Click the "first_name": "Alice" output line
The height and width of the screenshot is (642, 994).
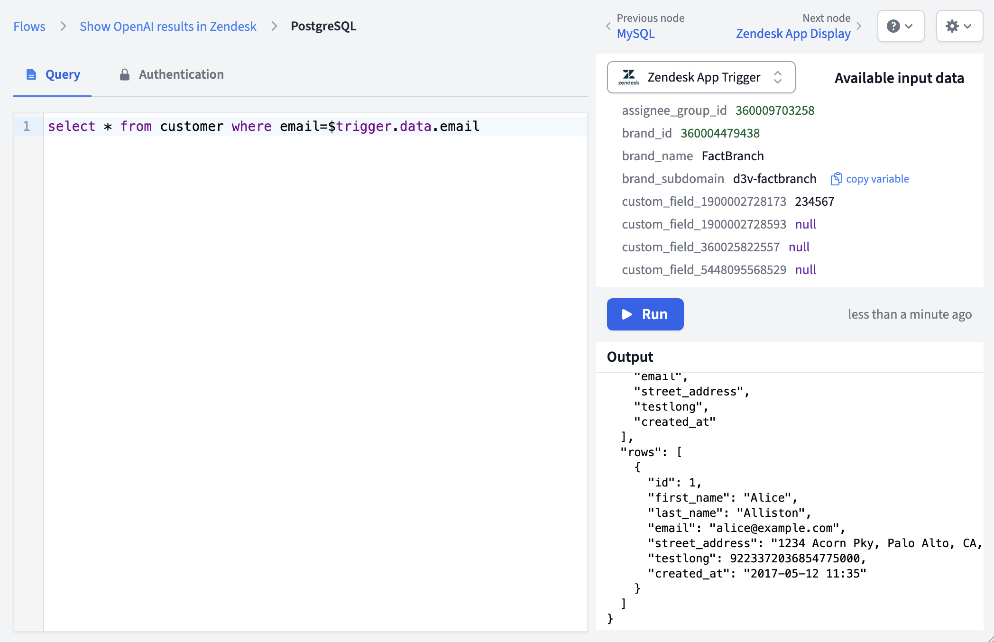pos(723,498)
